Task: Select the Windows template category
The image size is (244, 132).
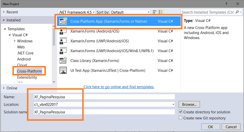Action: (25, 41)
